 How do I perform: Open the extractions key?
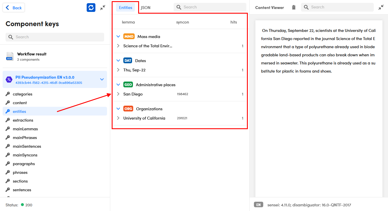[x=23, y=120]
